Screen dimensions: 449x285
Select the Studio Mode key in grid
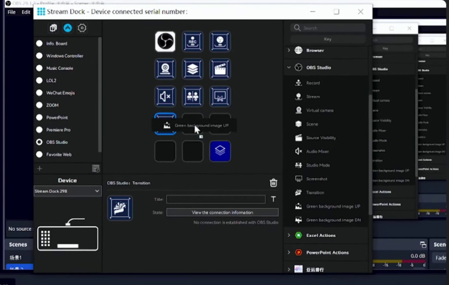tap(193, 96)
